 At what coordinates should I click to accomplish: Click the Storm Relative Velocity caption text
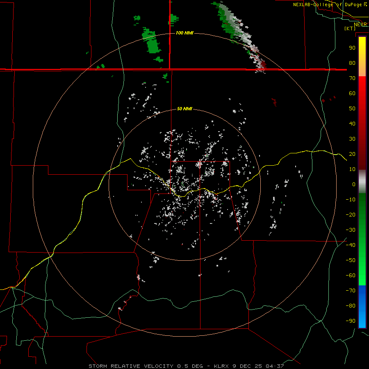pyautogui.click(x=186, y=366)
